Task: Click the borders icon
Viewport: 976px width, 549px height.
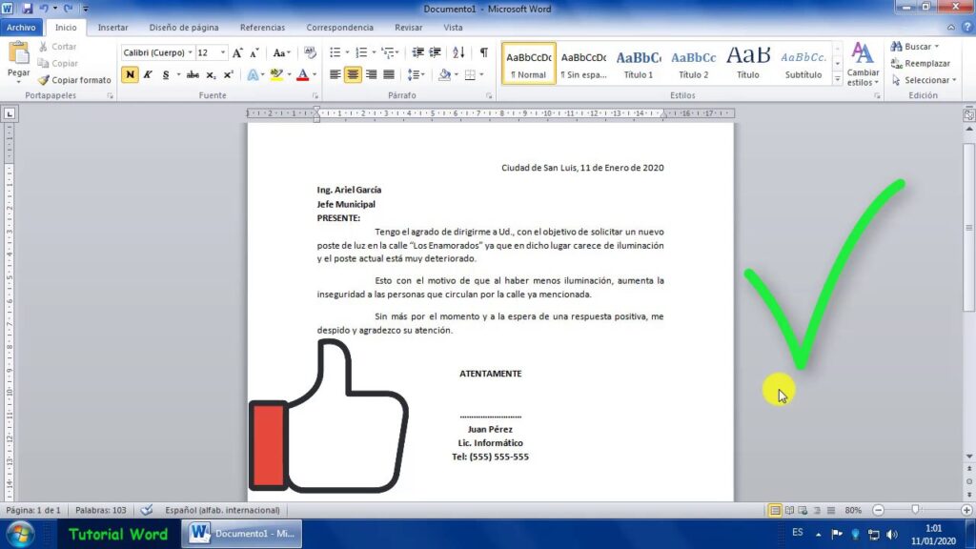Action: click(470, 74)
